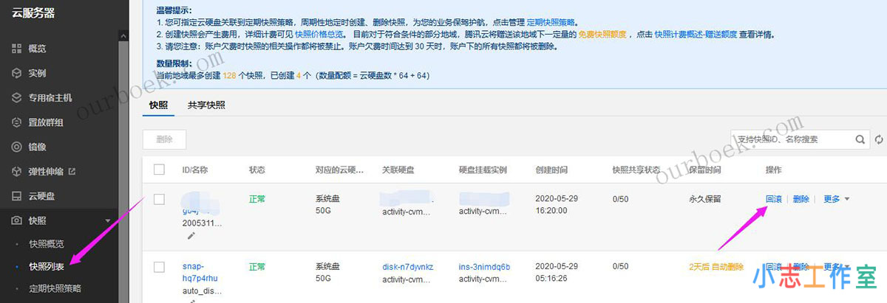Screen dimensions: 887x303
Task: Switch to the 快照 tab
Action: pos(158,105)
